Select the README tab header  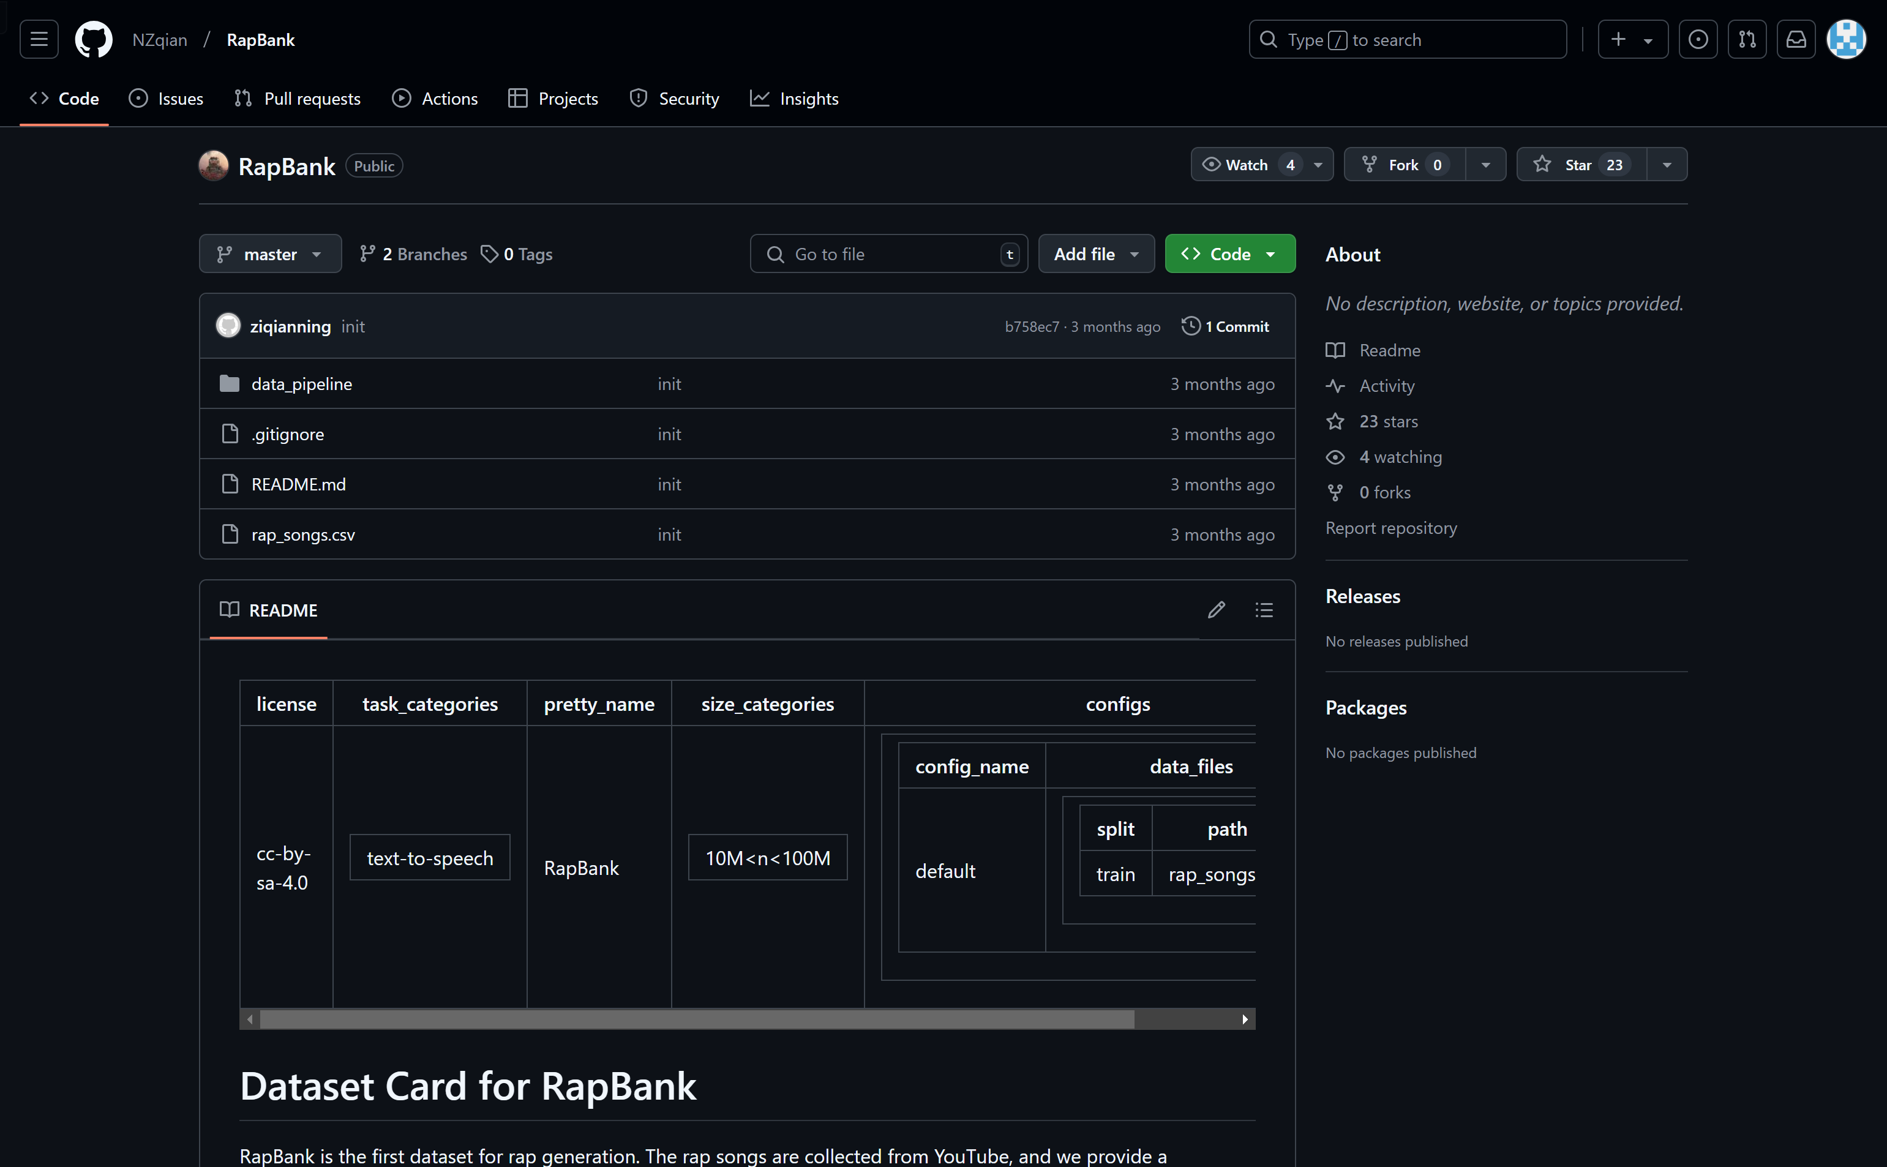coord(269,610)
